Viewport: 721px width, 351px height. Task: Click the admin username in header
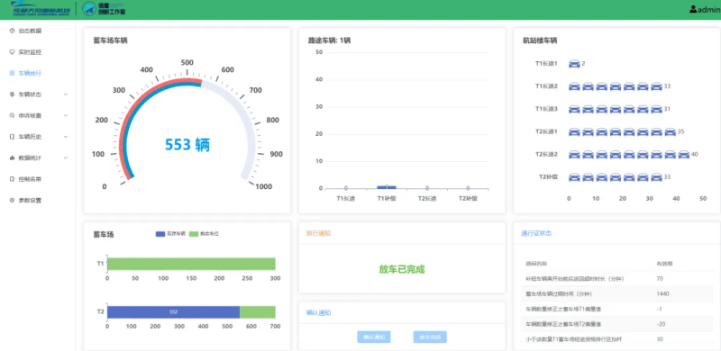point(709,10)
